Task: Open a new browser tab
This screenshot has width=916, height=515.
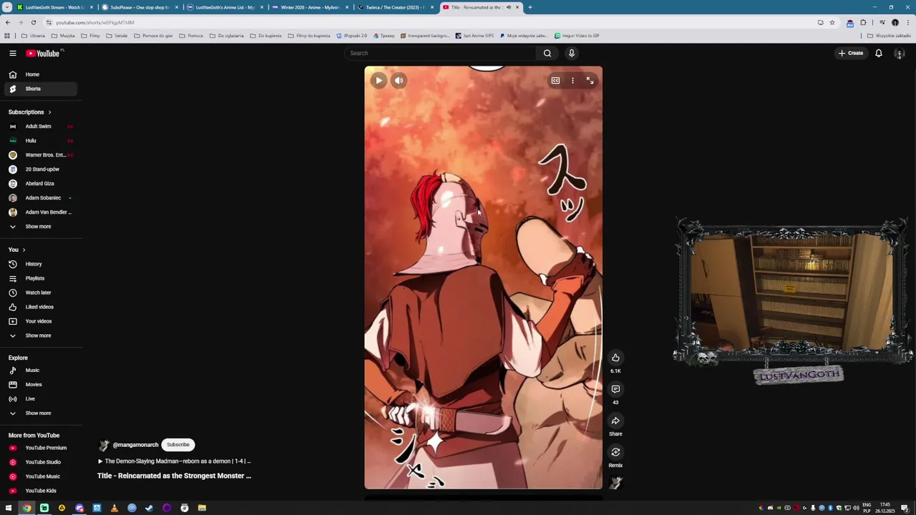Action: tap(530, 7)
